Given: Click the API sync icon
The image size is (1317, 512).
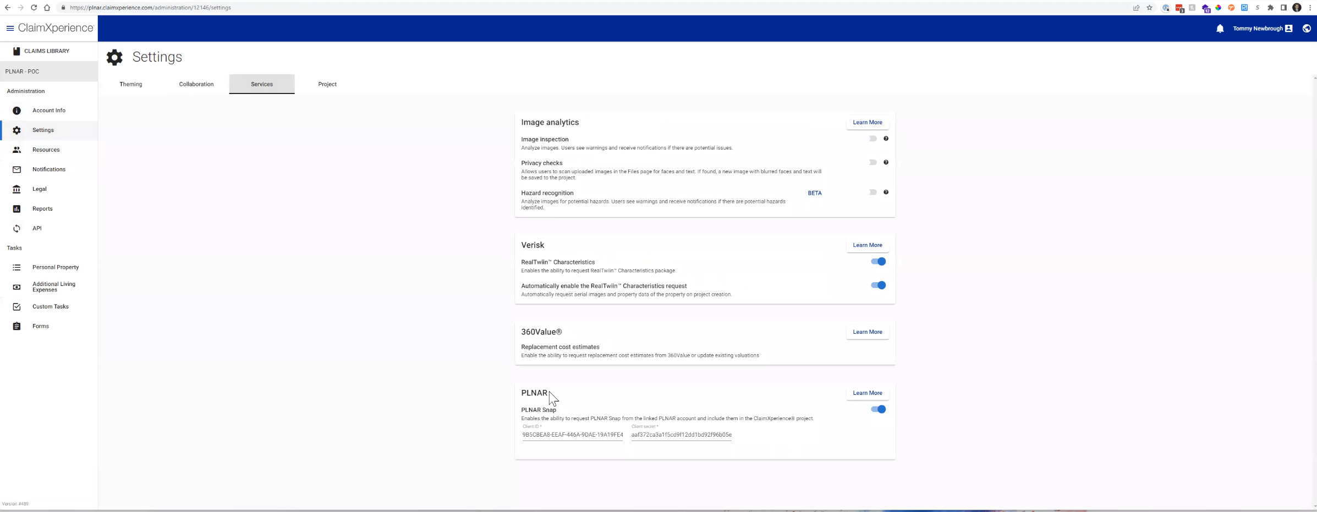Looking at the screenshot, I should pyautogui.click(x=17, y=228).
